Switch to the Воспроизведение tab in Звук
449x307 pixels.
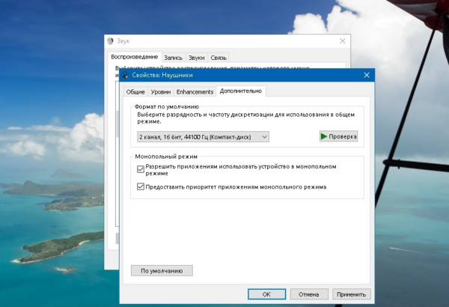click(x=134, y=58)
